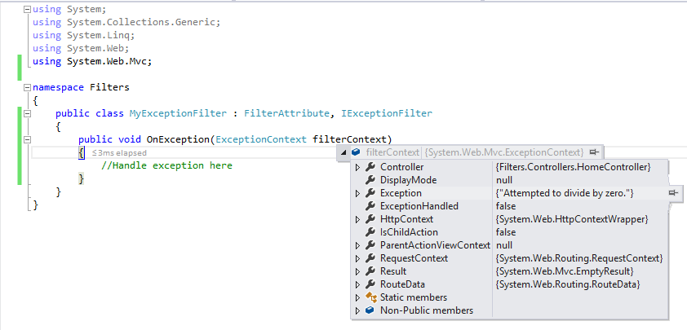
Task: Expand the HttpContext property node
Action: click(x=357, y=219)
